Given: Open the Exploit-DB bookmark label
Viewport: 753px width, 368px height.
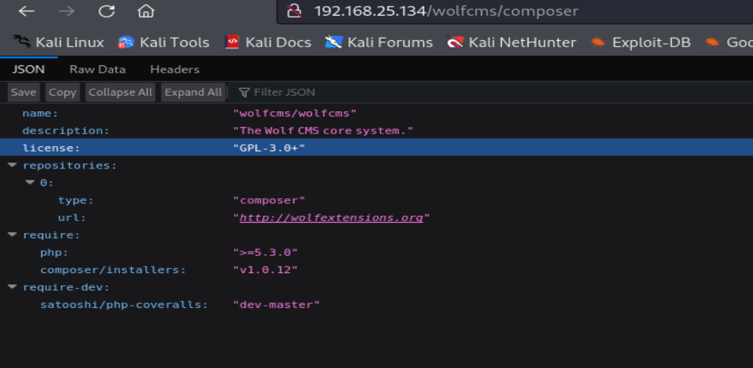Looking at the screenshot, I should click(651, 42).
